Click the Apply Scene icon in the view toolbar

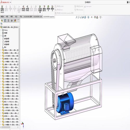[x=97, y=17]
